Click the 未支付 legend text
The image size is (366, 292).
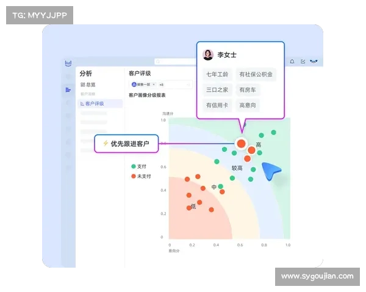point(144,176)
